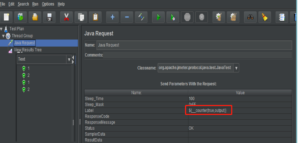Collapse all tree nodes with minus icon
The height and width of the screenshot is (143, 298).
click(x=127, y=17)
